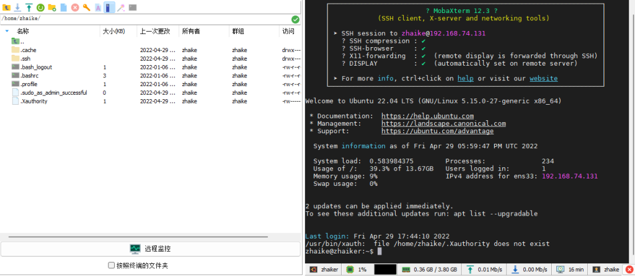Open https://ubuntu.com/advantage link
The width and height of the screenshot is (635, 277).
pyautogui.click(x=437, y=131)
